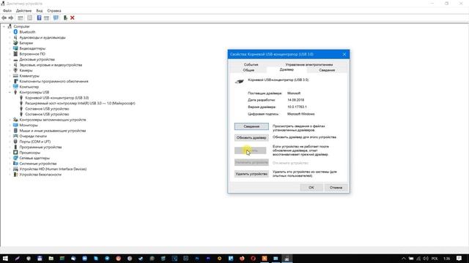This screenshot has height=263, width=469.
Task: Select Устройства HID (Human Interface Devices)
Action: tap(53, 169)
